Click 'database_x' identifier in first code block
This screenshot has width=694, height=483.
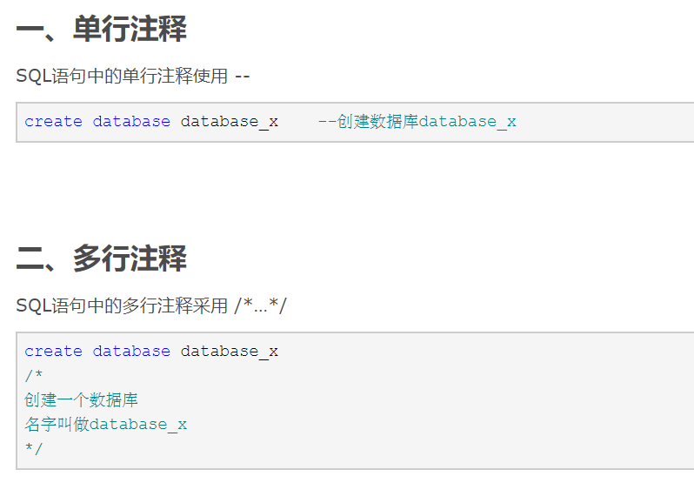[230, 122]
